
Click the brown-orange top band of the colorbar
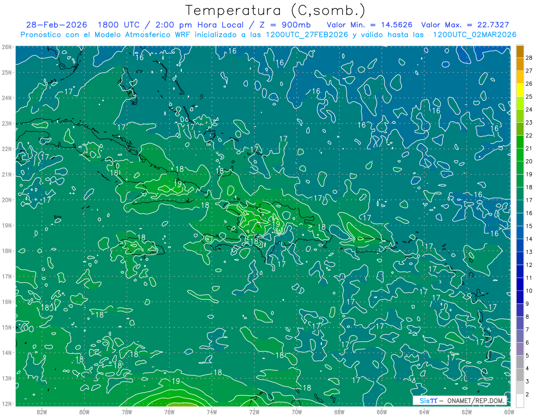(x=520, y=51)
